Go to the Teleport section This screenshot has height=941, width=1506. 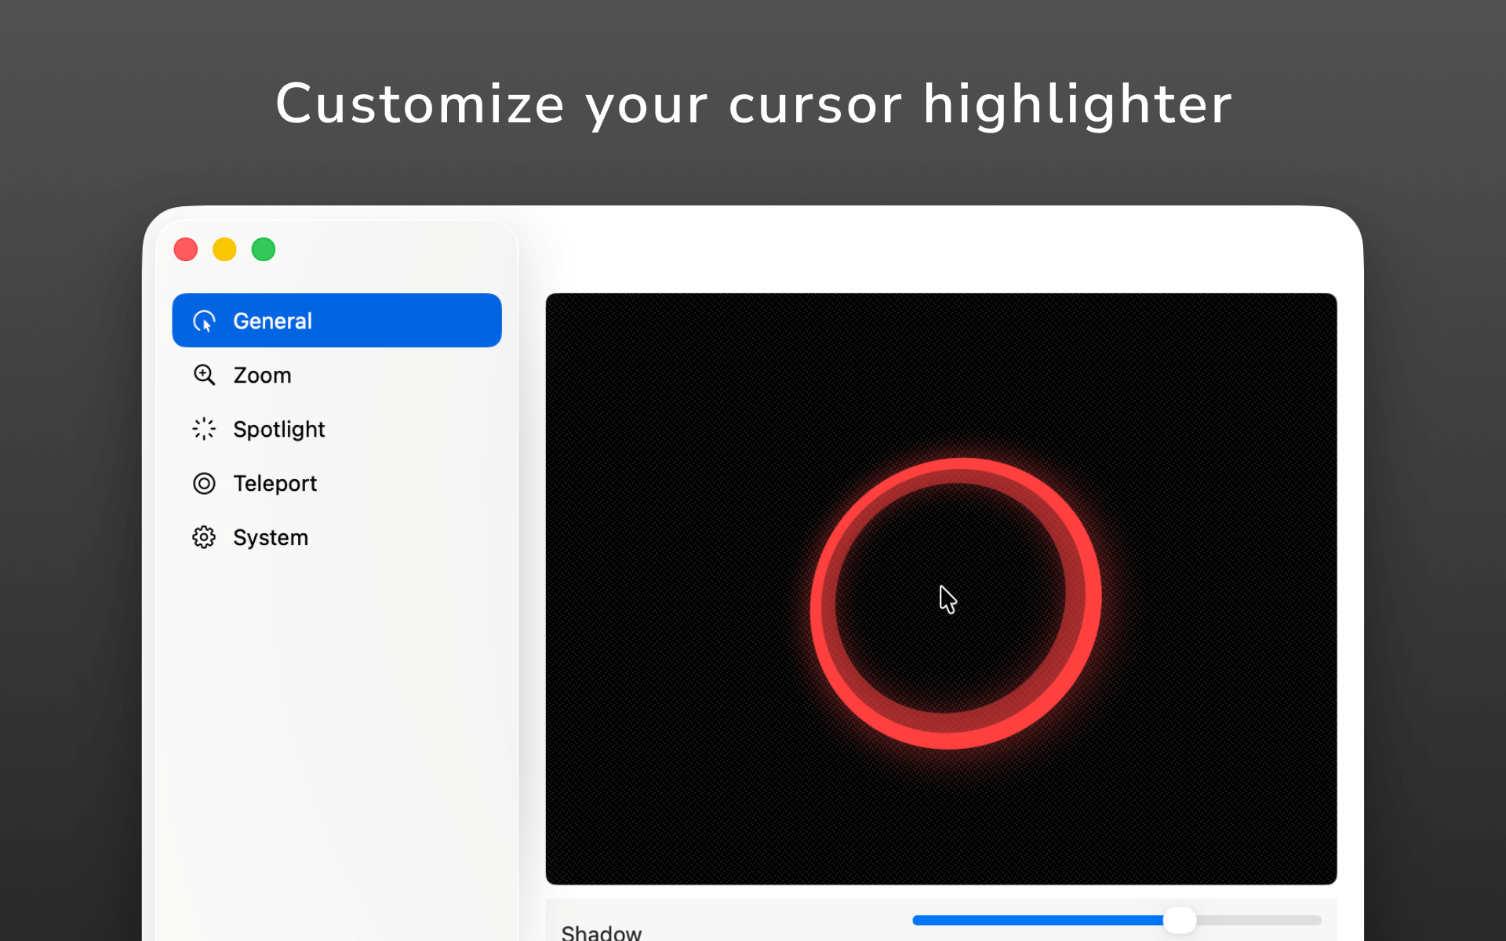[x=336, y=483]
